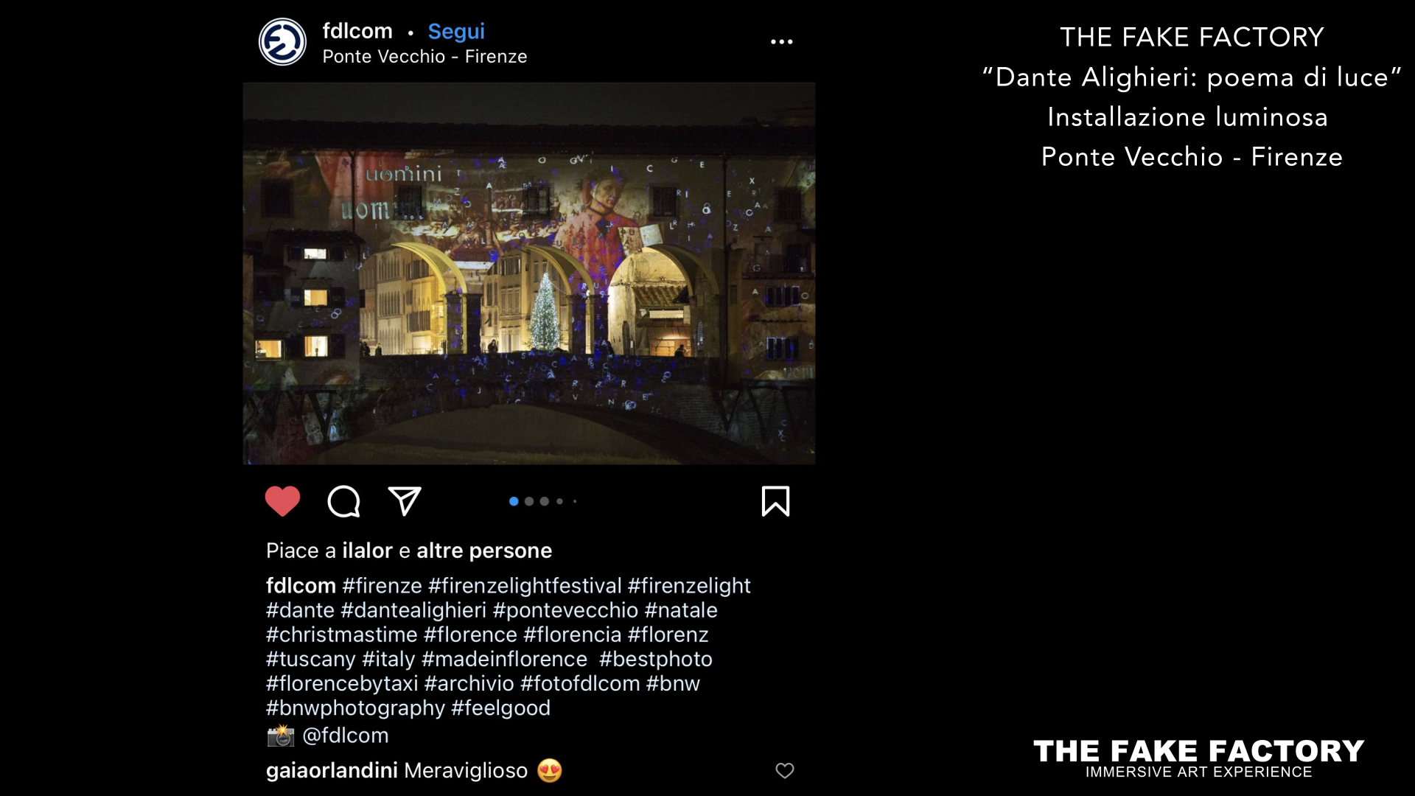View the ilalor profile from likes
Viewport: 1415px width, 796px height.
click(367, 551)
